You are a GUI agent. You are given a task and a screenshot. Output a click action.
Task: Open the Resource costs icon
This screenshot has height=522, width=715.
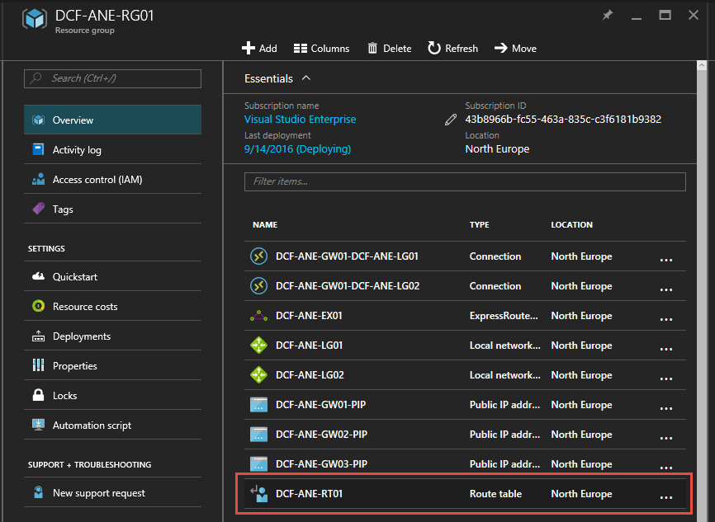tap(38, 307)
